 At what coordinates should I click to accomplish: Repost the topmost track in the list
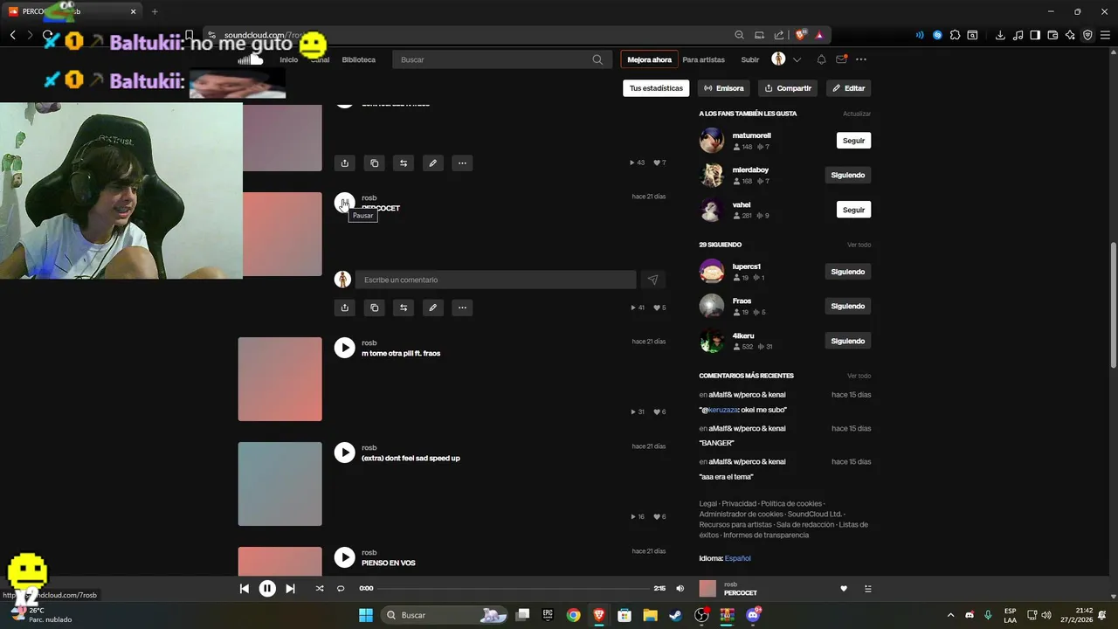click(x=404, y=163)
